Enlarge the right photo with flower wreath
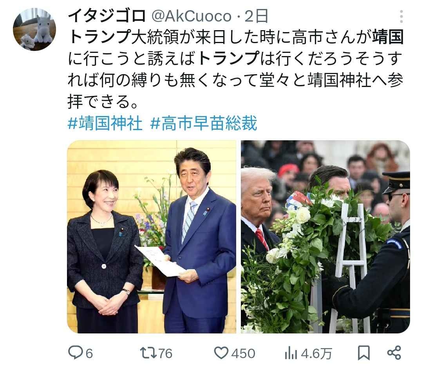423x373 pixels. coord(325,237)
